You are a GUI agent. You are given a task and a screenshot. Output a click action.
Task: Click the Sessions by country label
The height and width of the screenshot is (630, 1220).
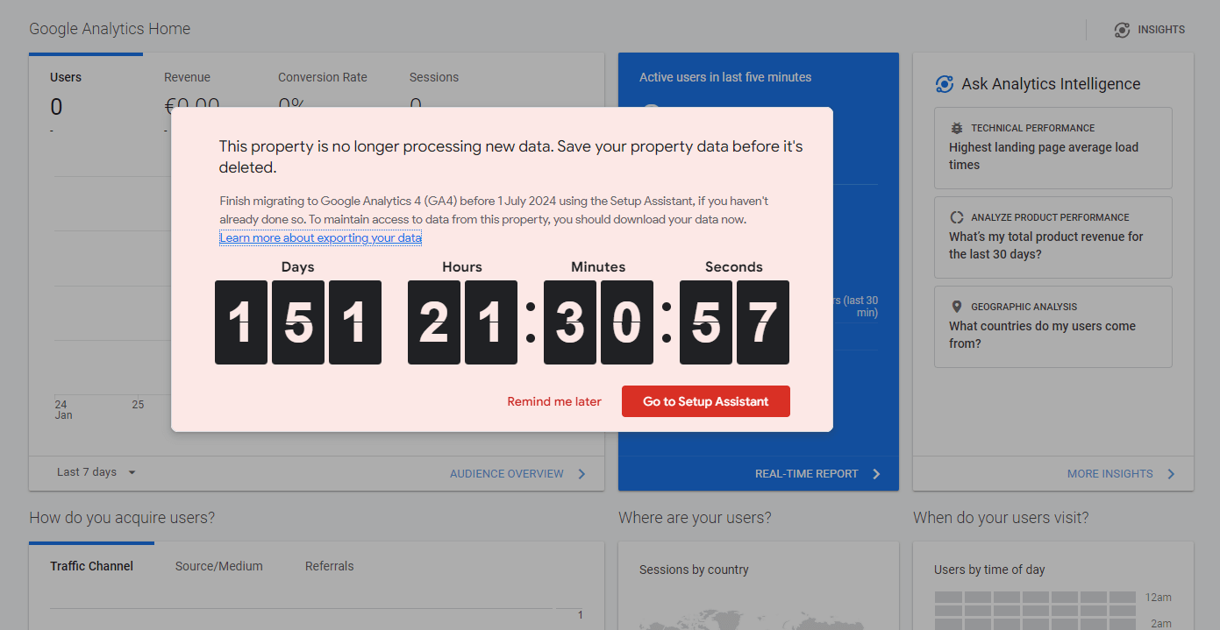(694, 570)
